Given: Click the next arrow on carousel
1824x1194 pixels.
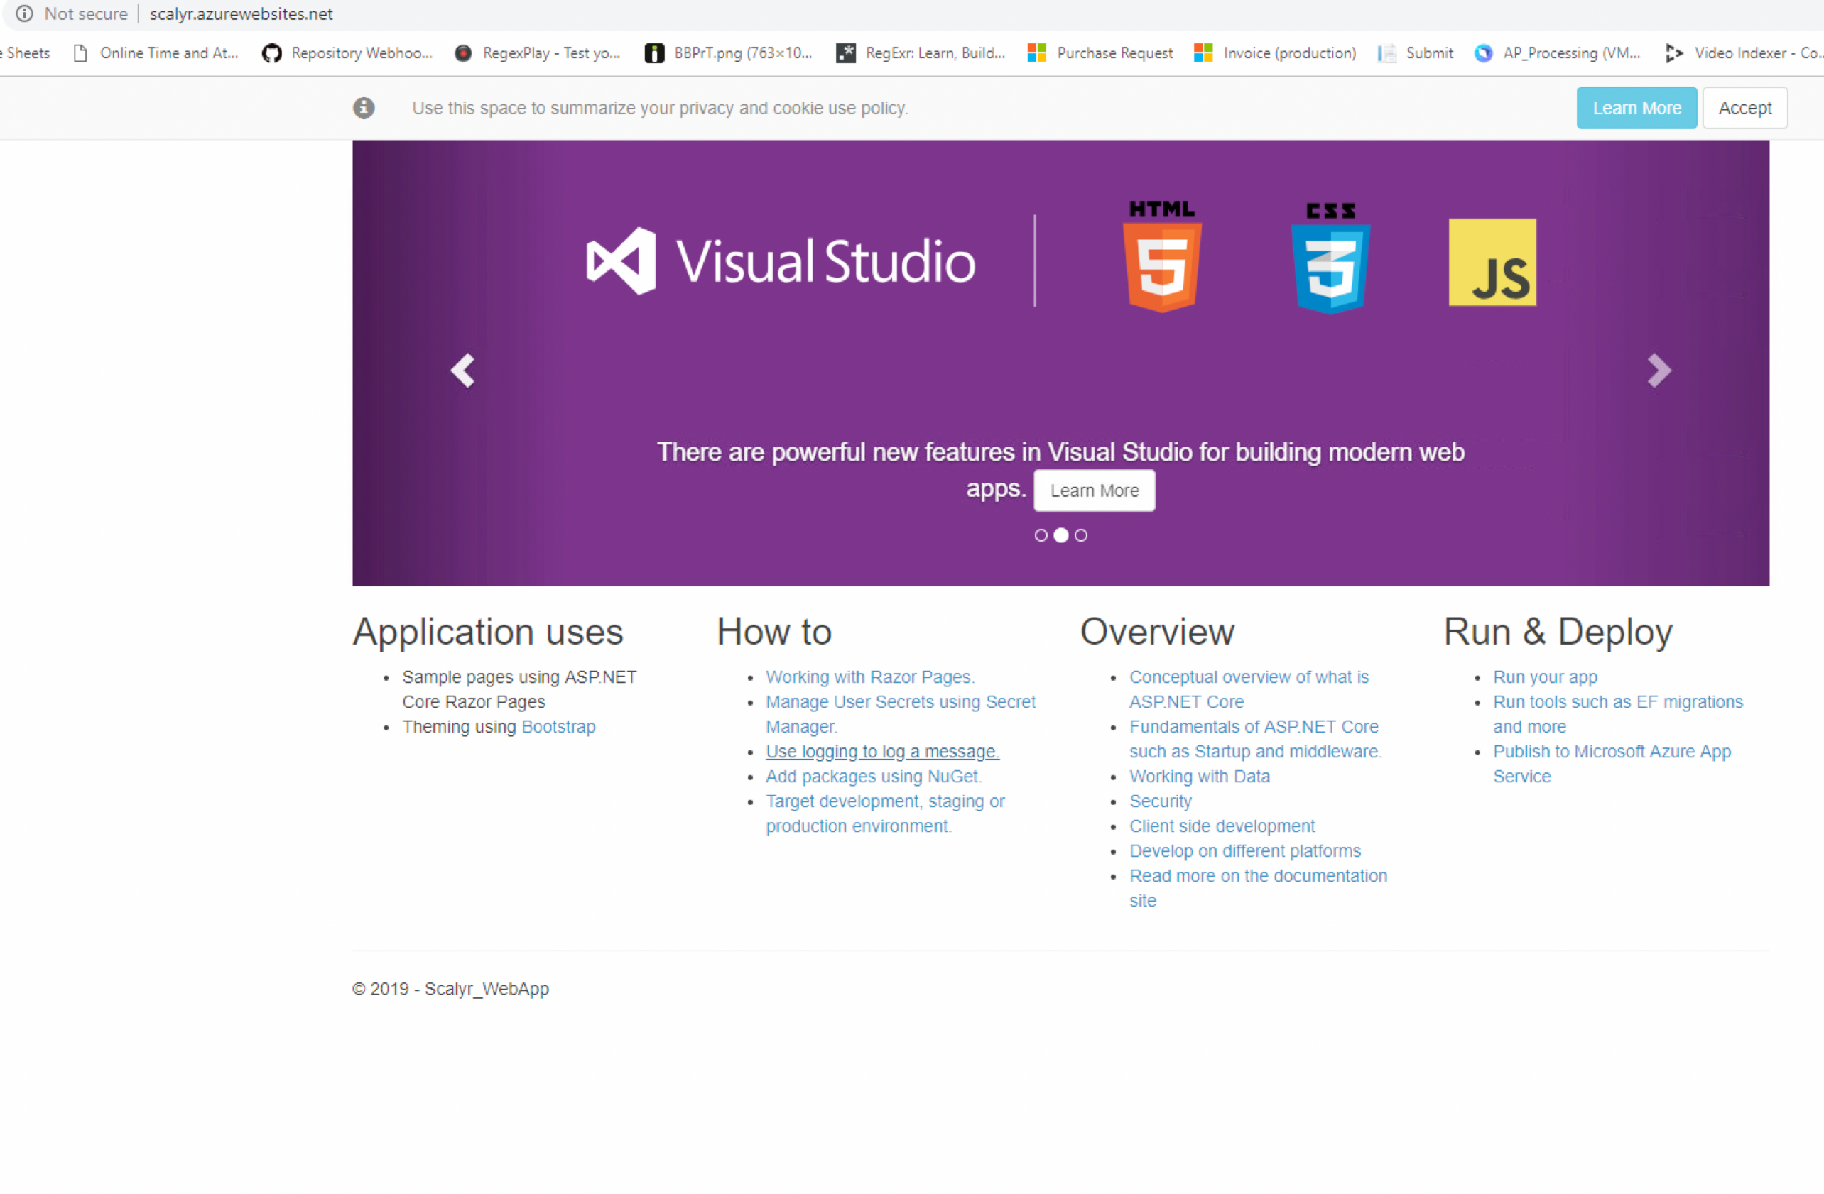Looking at the screenshot, I should 1661,369.
